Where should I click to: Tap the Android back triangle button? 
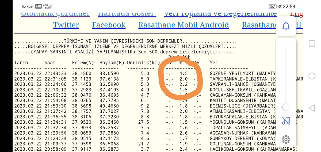pos(312,108)
